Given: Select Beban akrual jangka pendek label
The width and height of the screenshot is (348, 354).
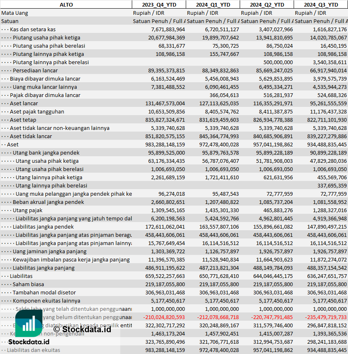Looking at the screenshot, I should pyautogui.click(x=48, y=202).
